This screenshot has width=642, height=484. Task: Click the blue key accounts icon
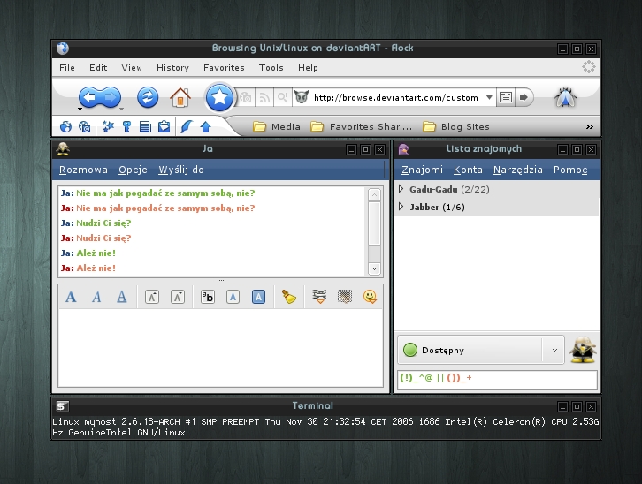point(127,126)
